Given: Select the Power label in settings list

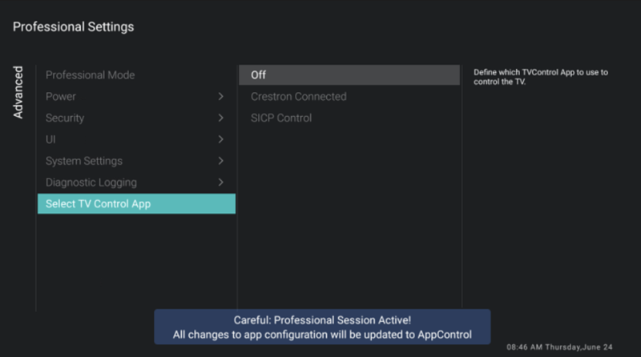Looking at the screenshot, I should pos(61,97).
